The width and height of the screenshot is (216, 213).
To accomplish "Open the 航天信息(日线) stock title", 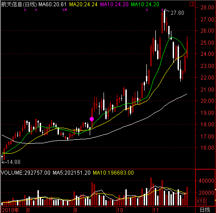I will (x=19, y=4).
